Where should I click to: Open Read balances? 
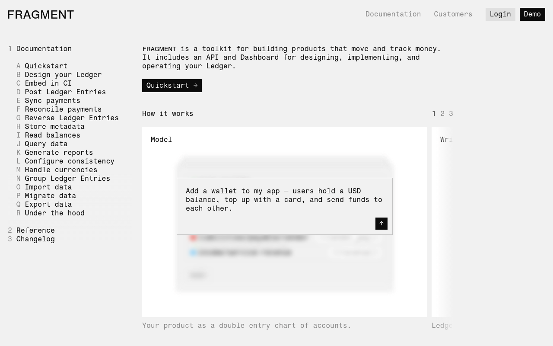pos(52,135)
